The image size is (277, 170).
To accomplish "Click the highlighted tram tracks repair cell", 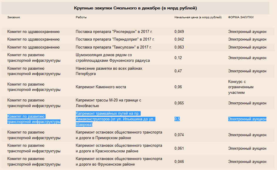I will tap(115, 119).
